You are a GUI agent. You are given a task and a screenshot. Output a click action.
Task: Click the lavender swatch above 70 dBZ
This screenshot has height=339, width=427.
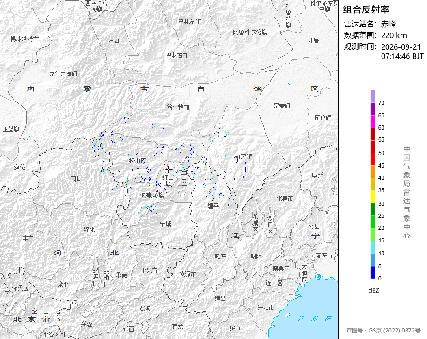tap(373, 96)
